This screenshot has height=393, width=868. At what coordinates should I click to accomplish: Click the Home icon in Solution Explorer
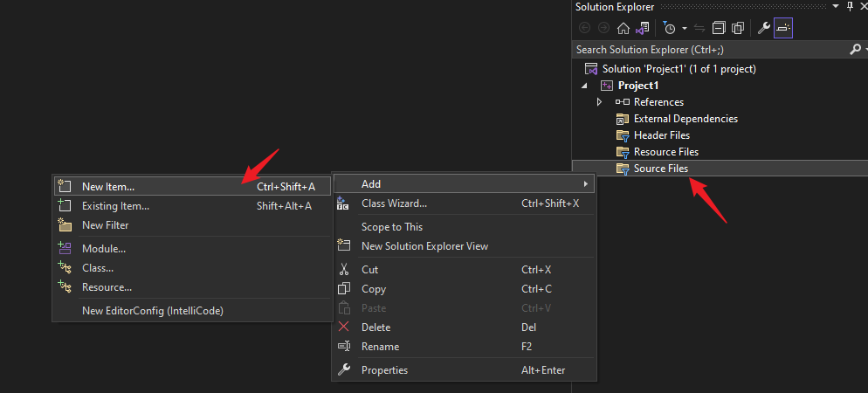point(623,28)
